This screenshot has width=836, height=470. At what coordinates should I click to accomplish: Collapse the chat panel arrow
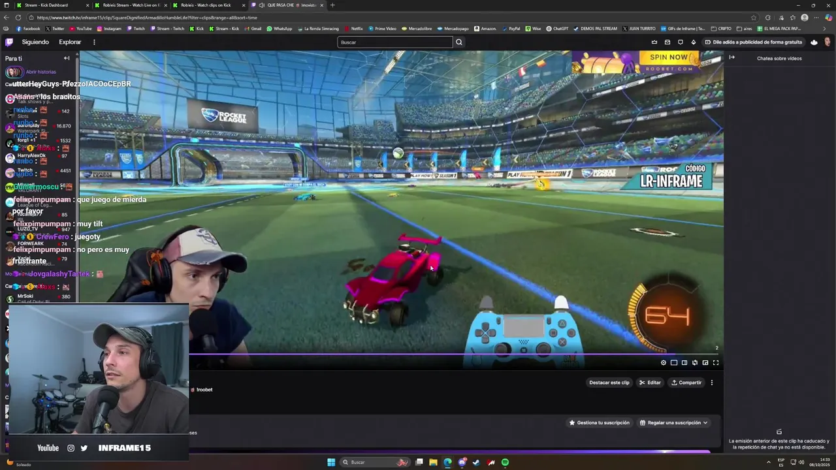(732, 57)
